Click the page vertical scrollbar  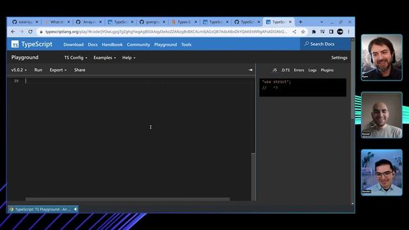(353, 79)
